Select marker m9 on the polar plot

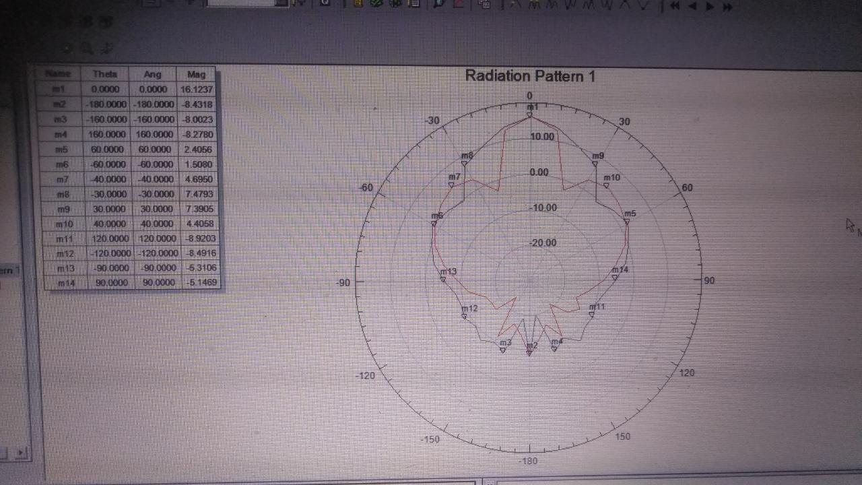pyautogui.click(x=597, y=159)
